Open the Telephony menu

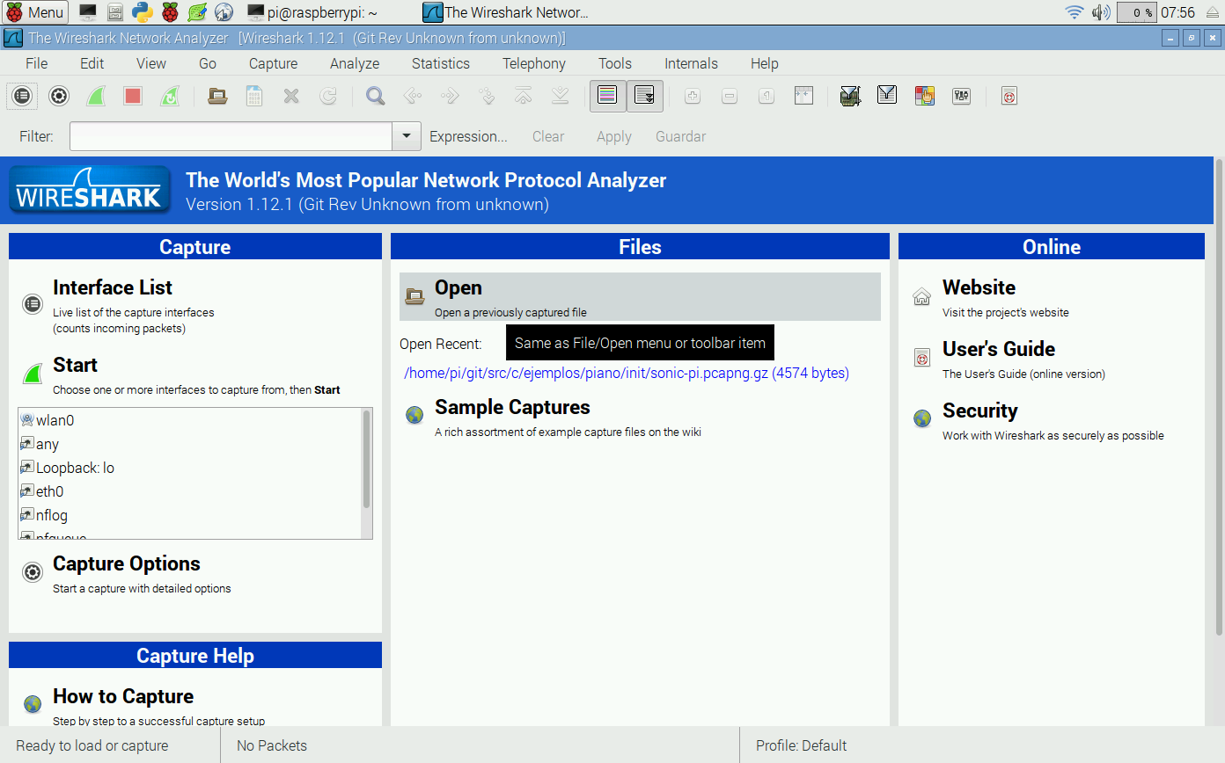[533, 63]
